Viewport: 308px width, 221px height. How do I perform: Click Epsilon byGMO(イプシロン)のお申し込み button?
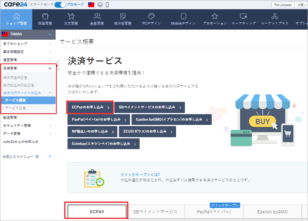[x=171, y=120]
